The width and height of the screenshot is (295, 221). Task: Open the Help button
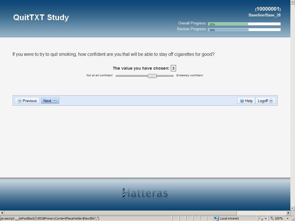click(x=246, y=101)
